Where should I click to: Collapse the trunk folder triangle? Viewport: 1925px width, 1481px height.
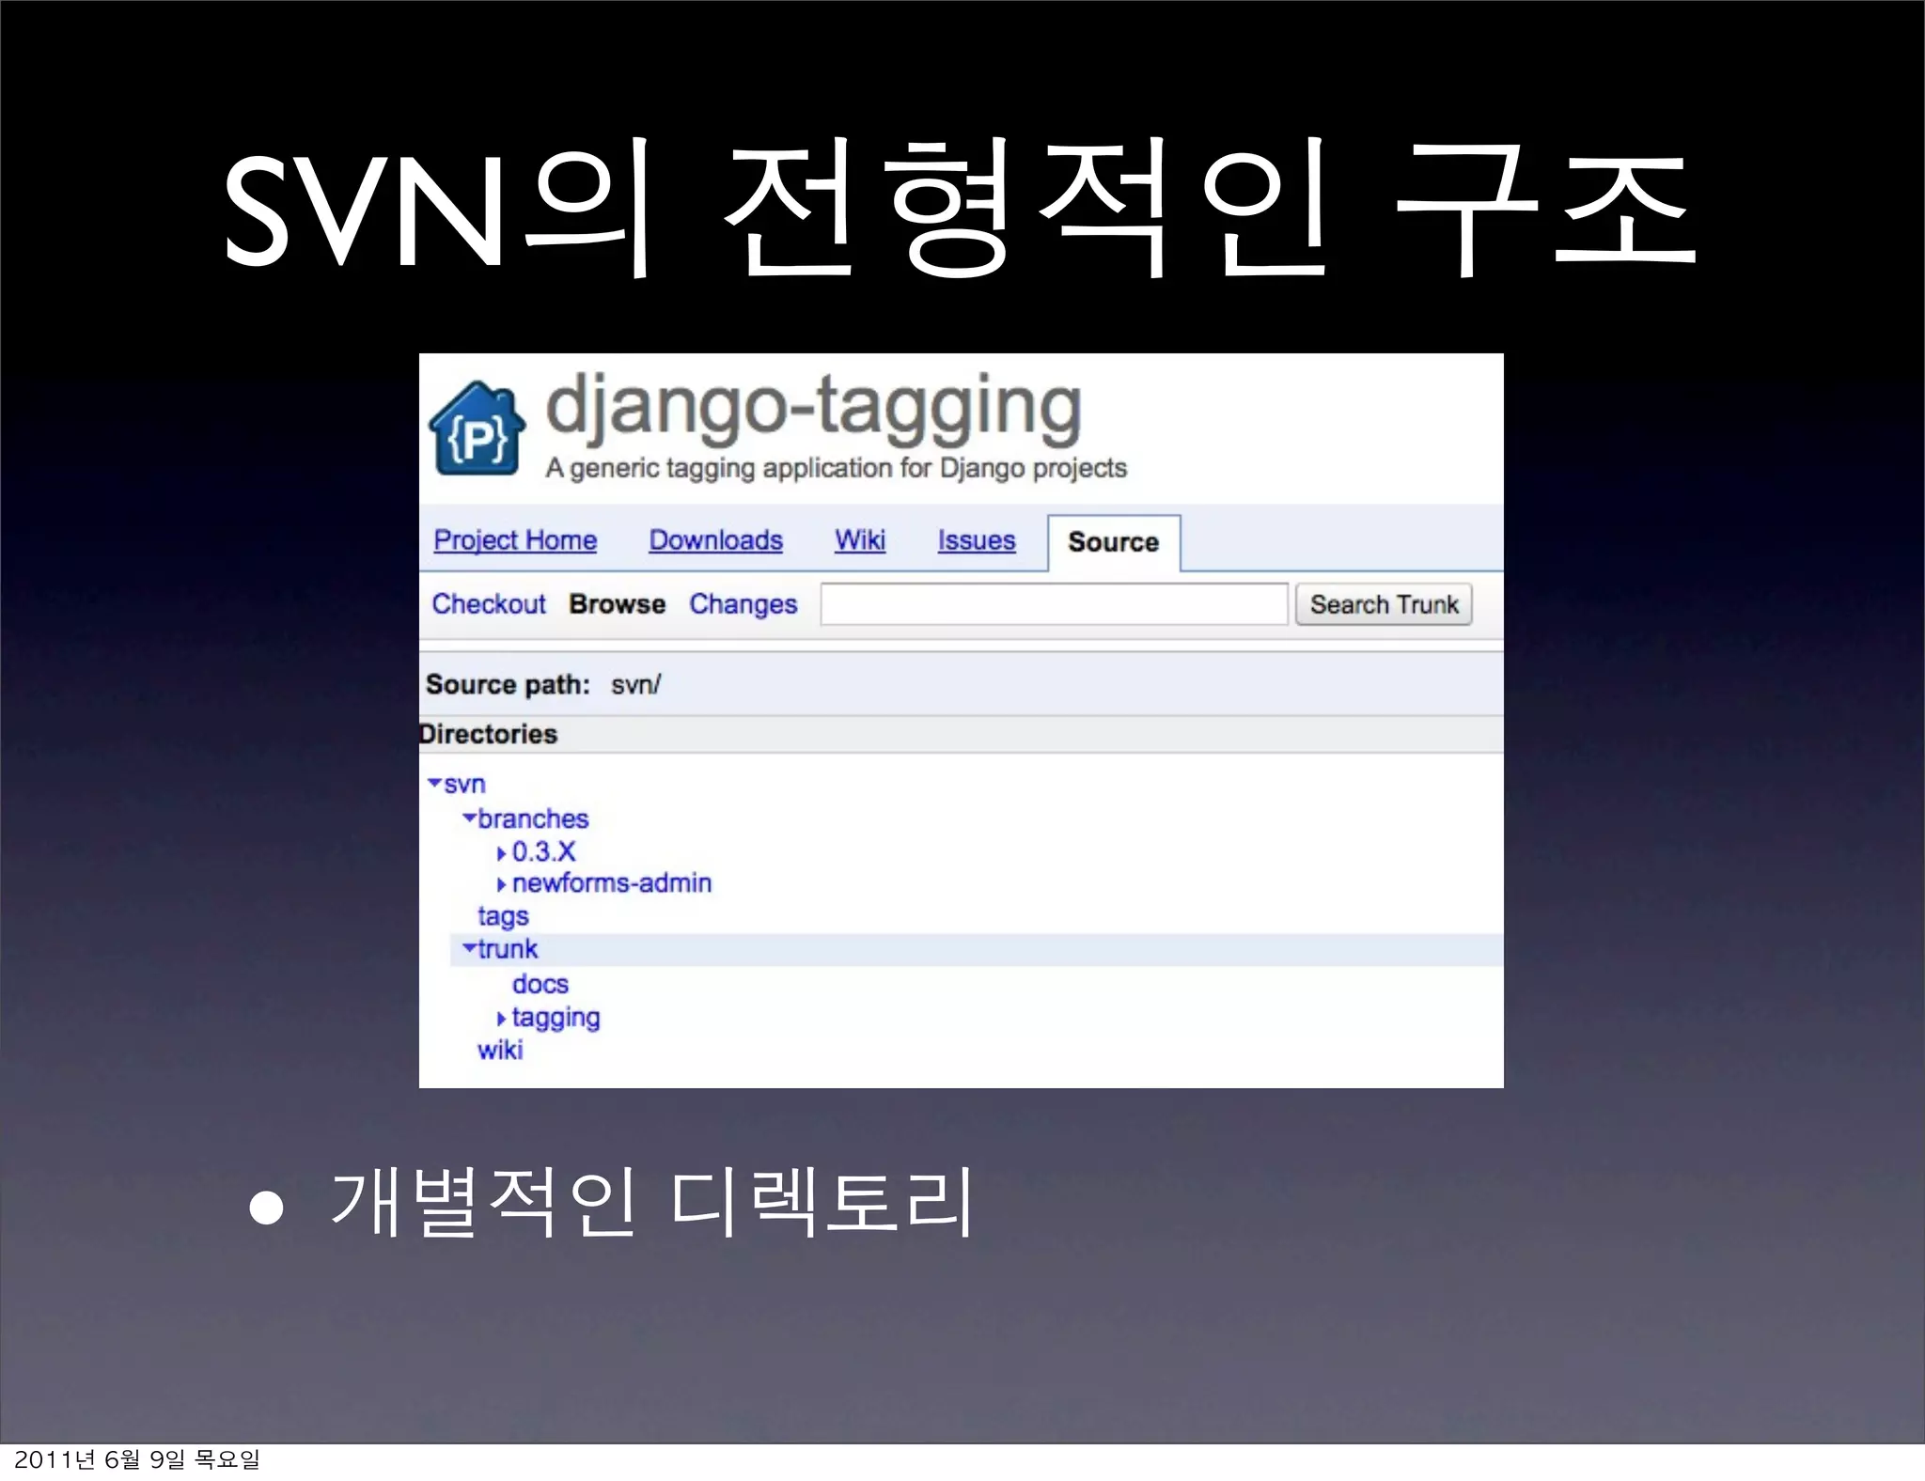469,948
